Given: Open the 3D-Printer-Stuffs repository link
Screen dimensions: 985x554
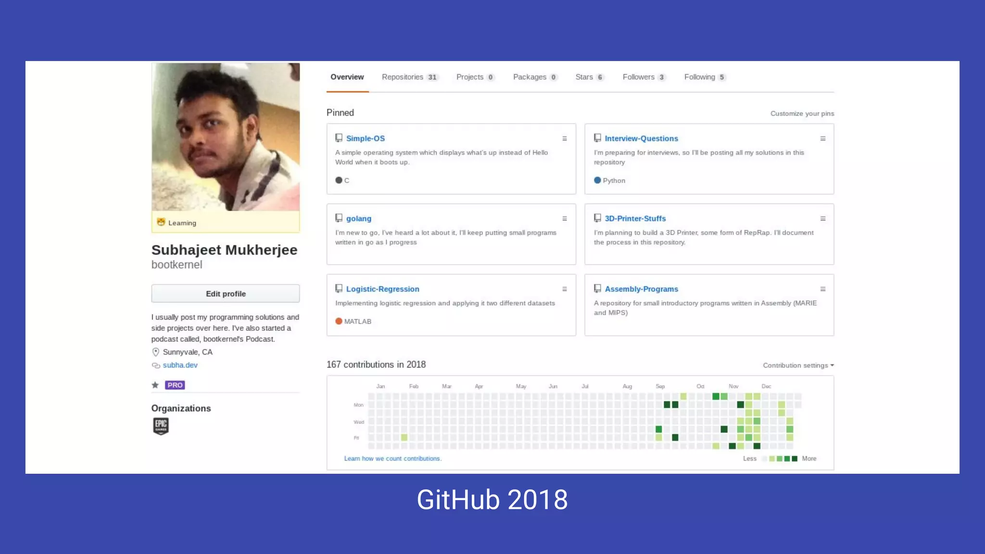Looking at the screenshot, I should pos(635,218).
